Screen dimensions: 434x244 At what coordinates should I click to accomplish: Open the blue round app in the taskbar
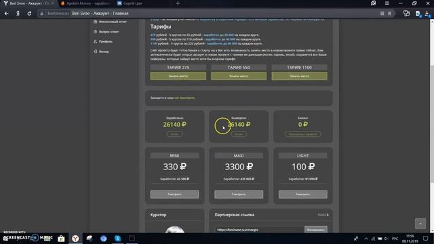104,239
